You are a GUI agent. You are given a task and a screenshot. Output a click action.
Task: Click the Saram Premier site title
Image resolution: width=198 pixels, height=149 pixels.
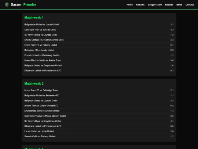23,5
